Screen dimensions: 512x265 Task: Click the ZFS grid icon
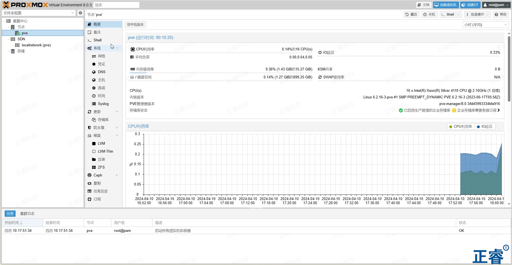click(94, 167)
